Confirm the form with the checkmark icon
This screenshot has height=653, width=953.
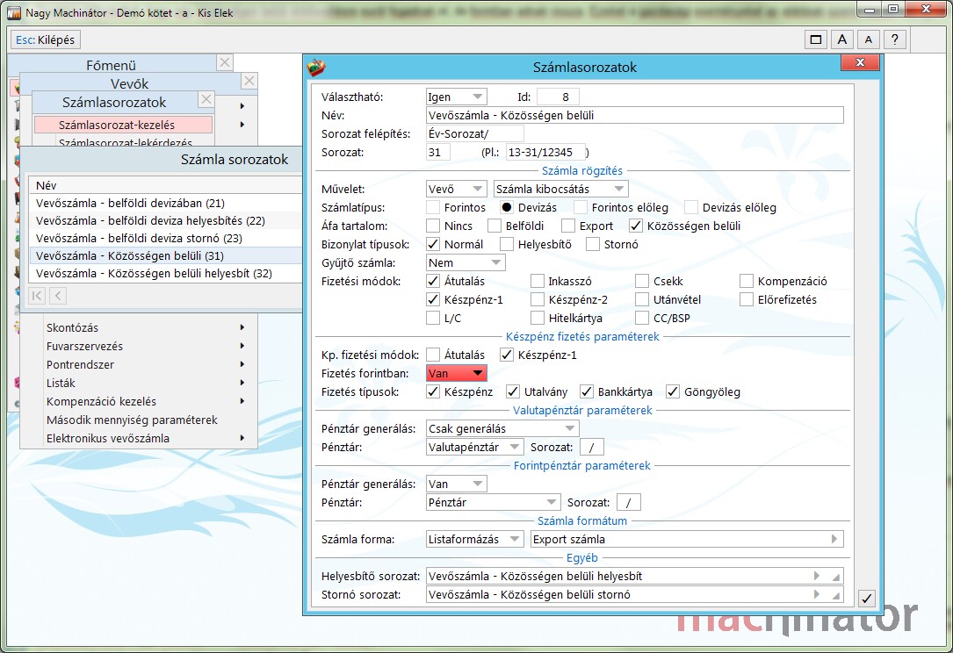[x=866, y=599]
